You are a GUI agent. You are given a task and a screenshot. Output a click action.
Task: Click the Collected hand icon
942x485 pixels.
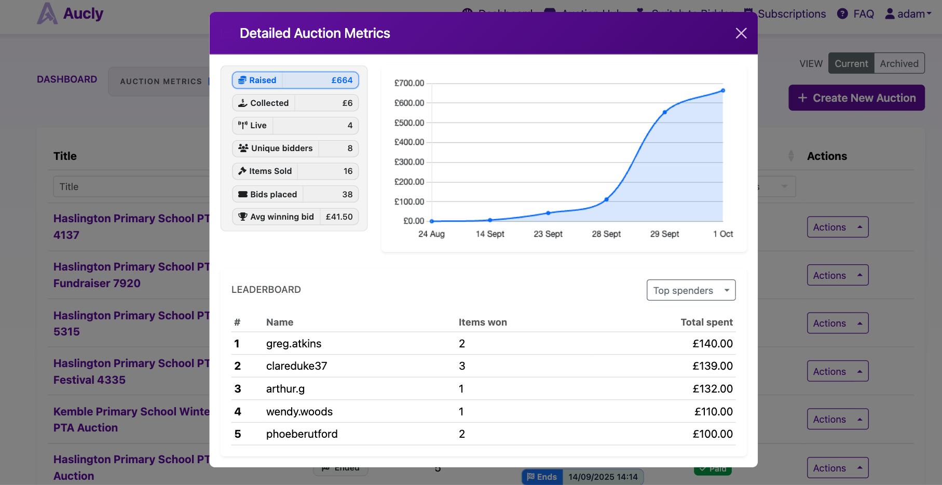pos(242,103)
